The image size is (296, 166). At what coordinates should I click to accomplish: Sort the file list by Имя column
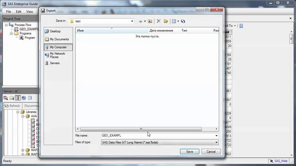[112, 30]
